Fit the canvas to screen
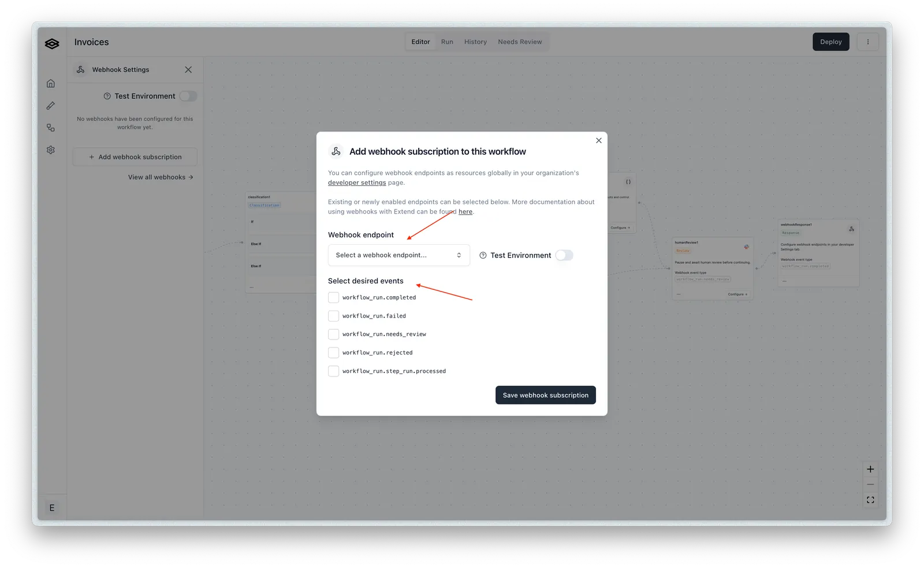 (870, 500)
